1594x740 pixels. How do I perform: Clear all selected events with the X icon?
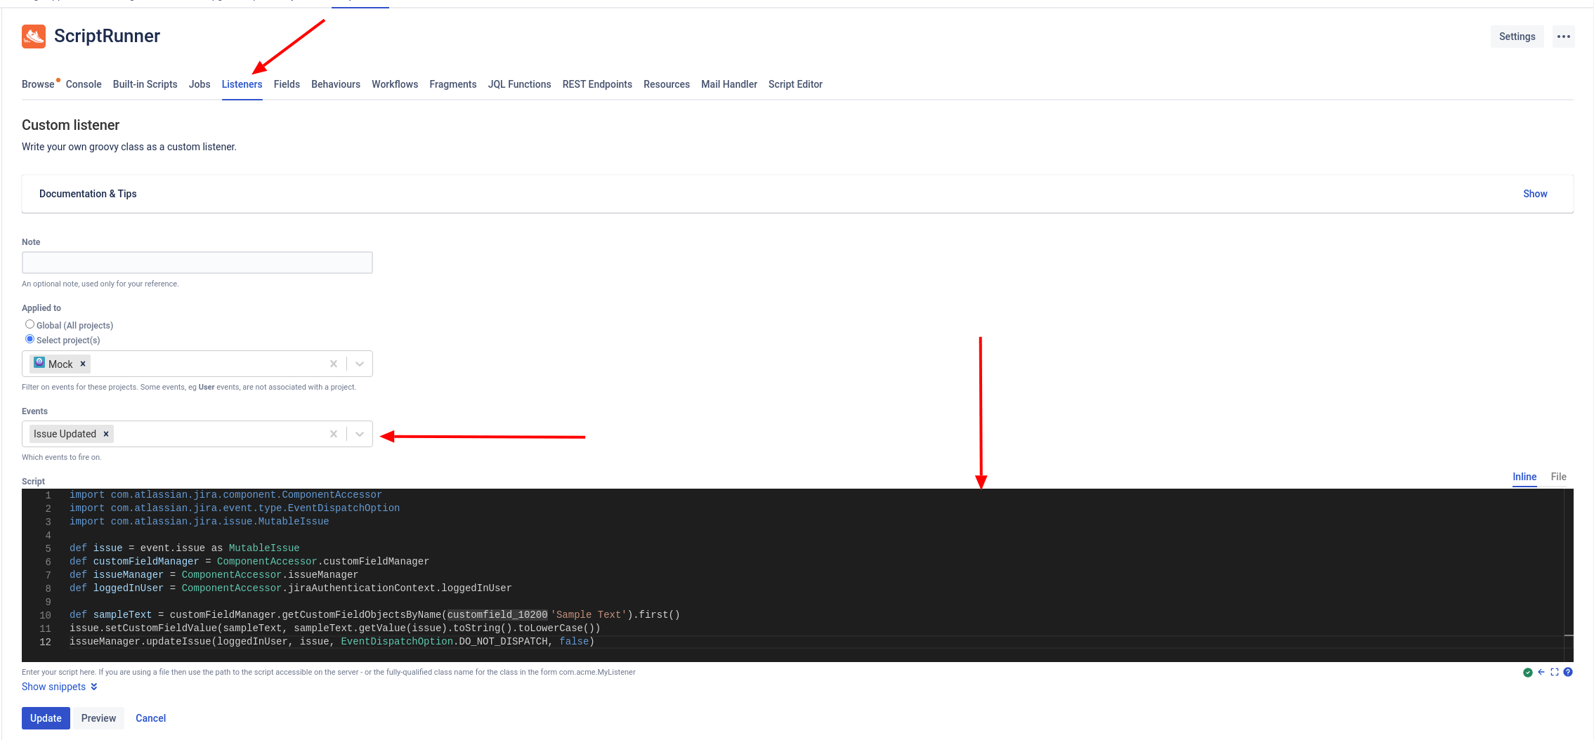(333, 433)
